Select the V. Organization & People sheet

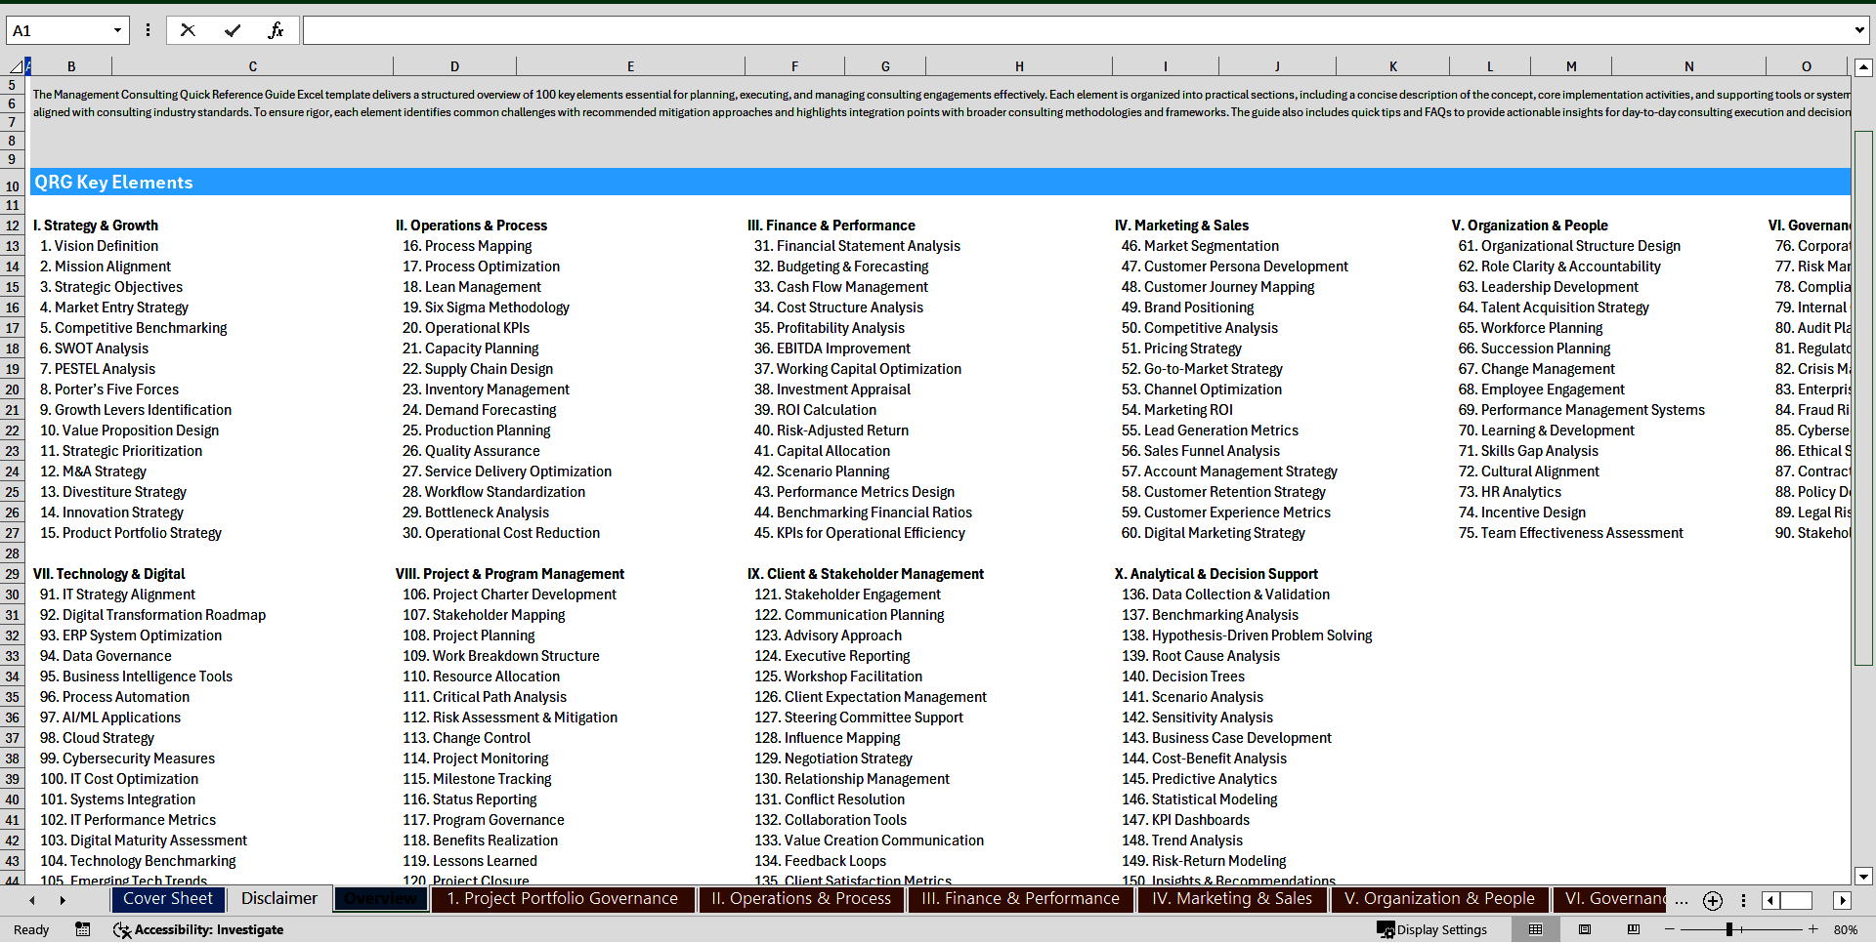pyautogui.click(x=1438, y=899)
